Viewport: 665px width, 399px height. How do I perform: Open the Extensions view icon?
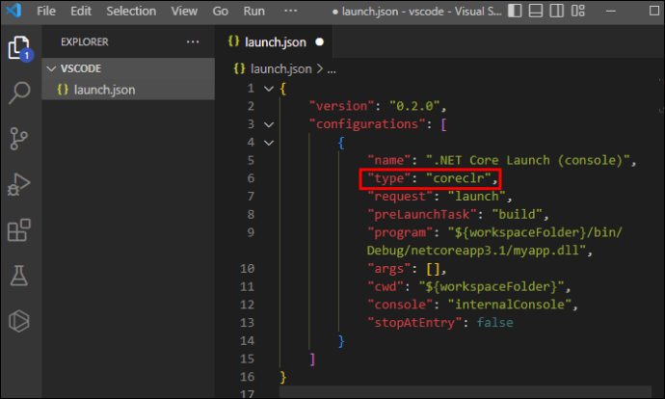tap(19, 229)
